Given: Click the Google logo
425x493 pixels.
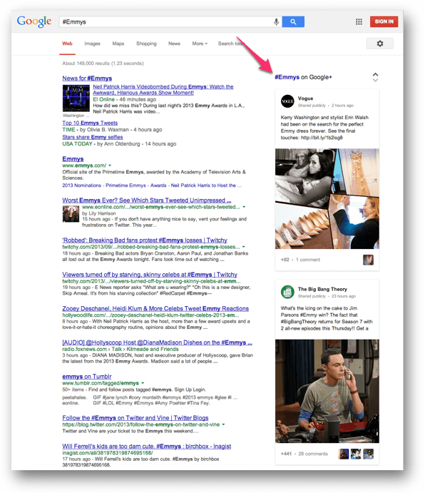Looking at the screenshot, I should (34, 21).
